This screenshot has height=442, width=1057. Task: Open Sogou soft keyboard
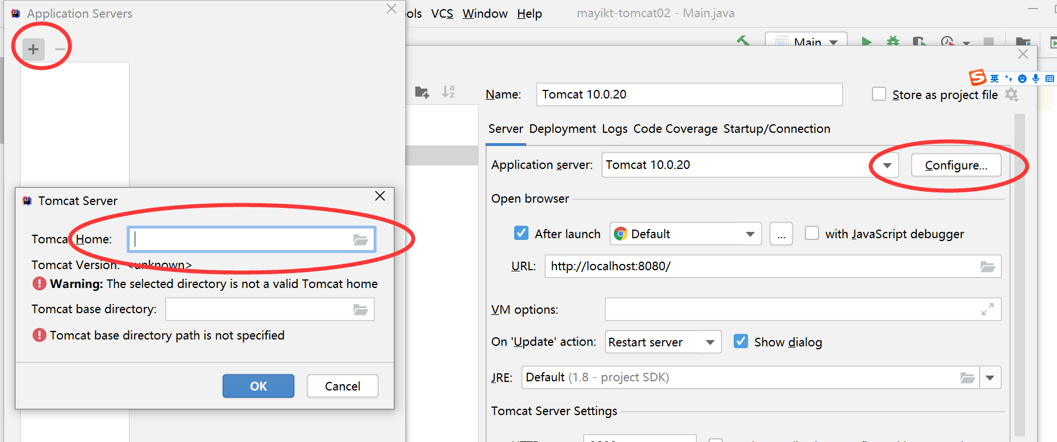coord(1050,78)
